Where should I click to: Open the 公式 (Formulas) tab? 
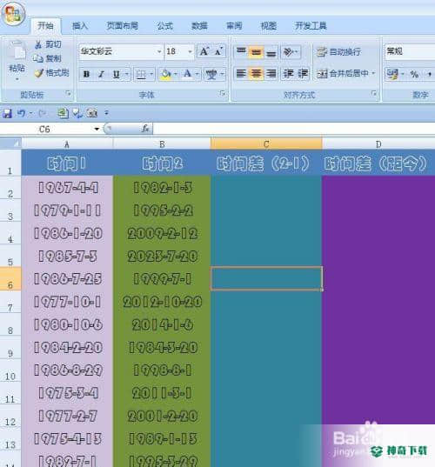164,26
